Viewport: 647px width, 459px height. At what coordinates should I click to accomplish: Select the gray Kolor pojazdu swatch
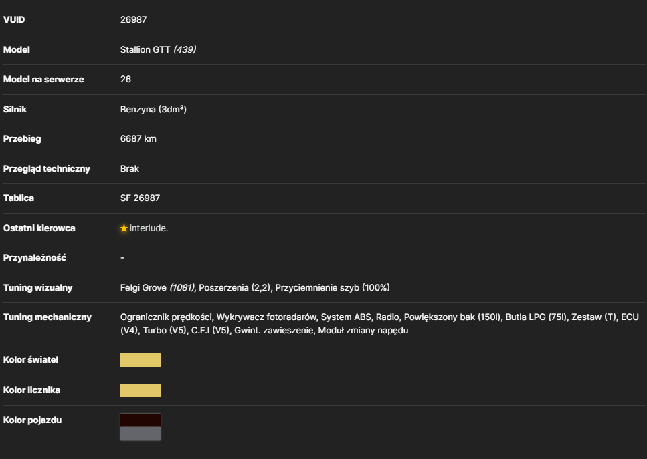[x=141, y=434]
